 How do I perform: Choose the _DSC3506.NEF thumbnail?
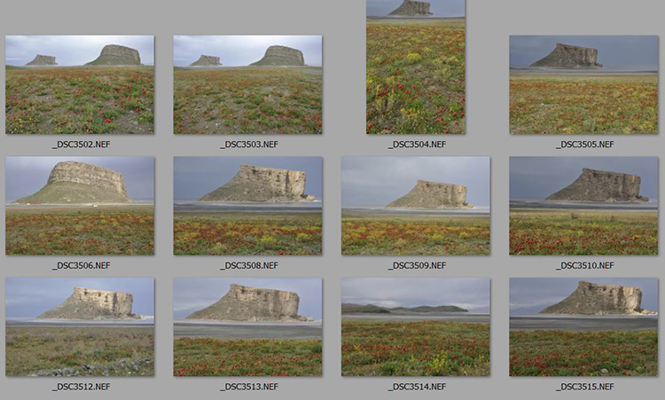click(x=80, y=206)
